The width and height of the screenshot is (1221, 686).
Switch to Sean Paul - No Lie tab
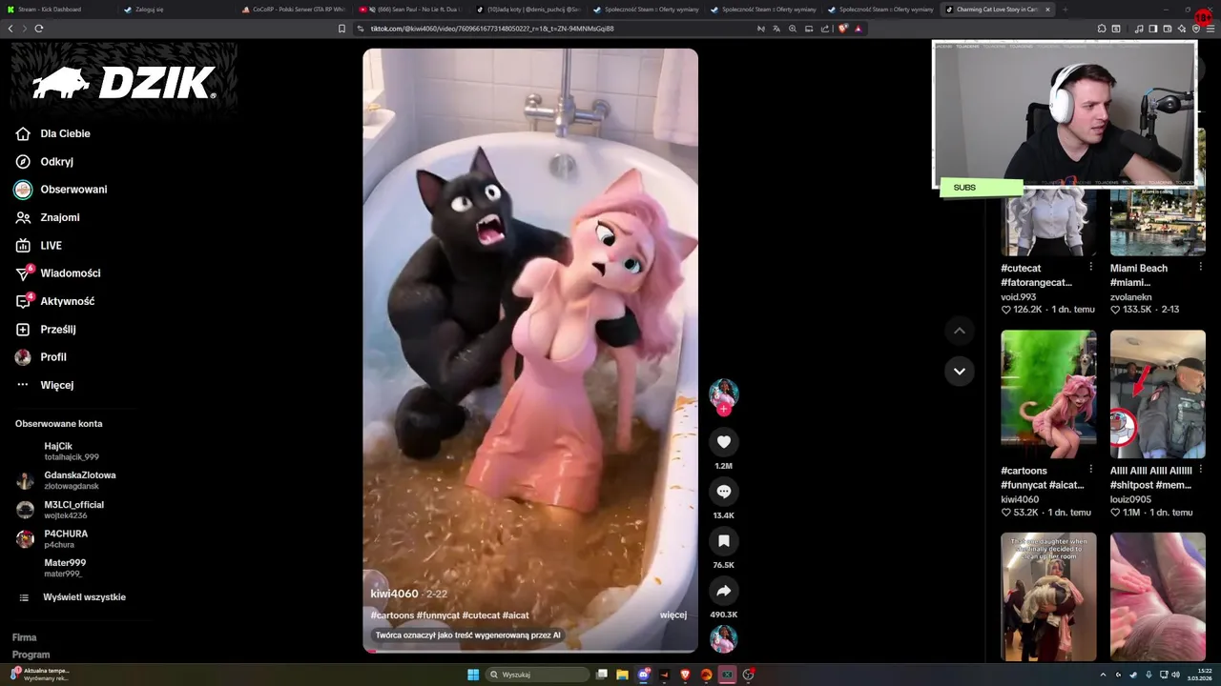click(x=411, y=9)
